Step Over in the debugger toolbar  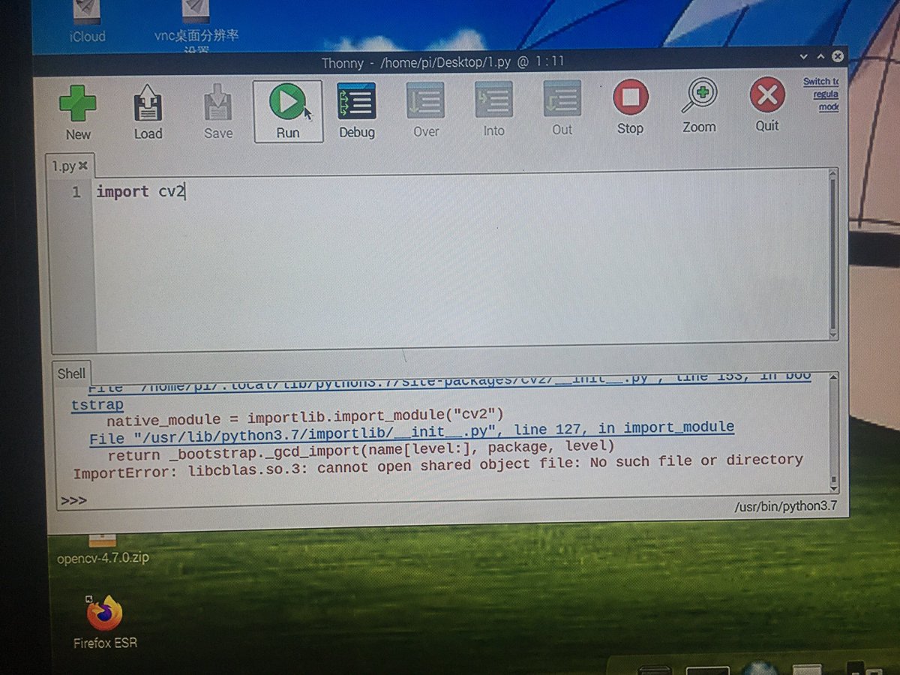(425, 110)
